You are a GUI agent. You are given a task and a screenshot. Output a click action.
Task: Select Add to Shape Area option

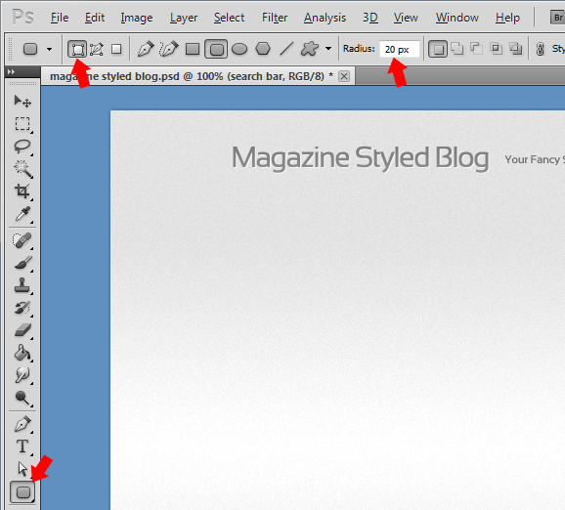click(x=457, y=49)
